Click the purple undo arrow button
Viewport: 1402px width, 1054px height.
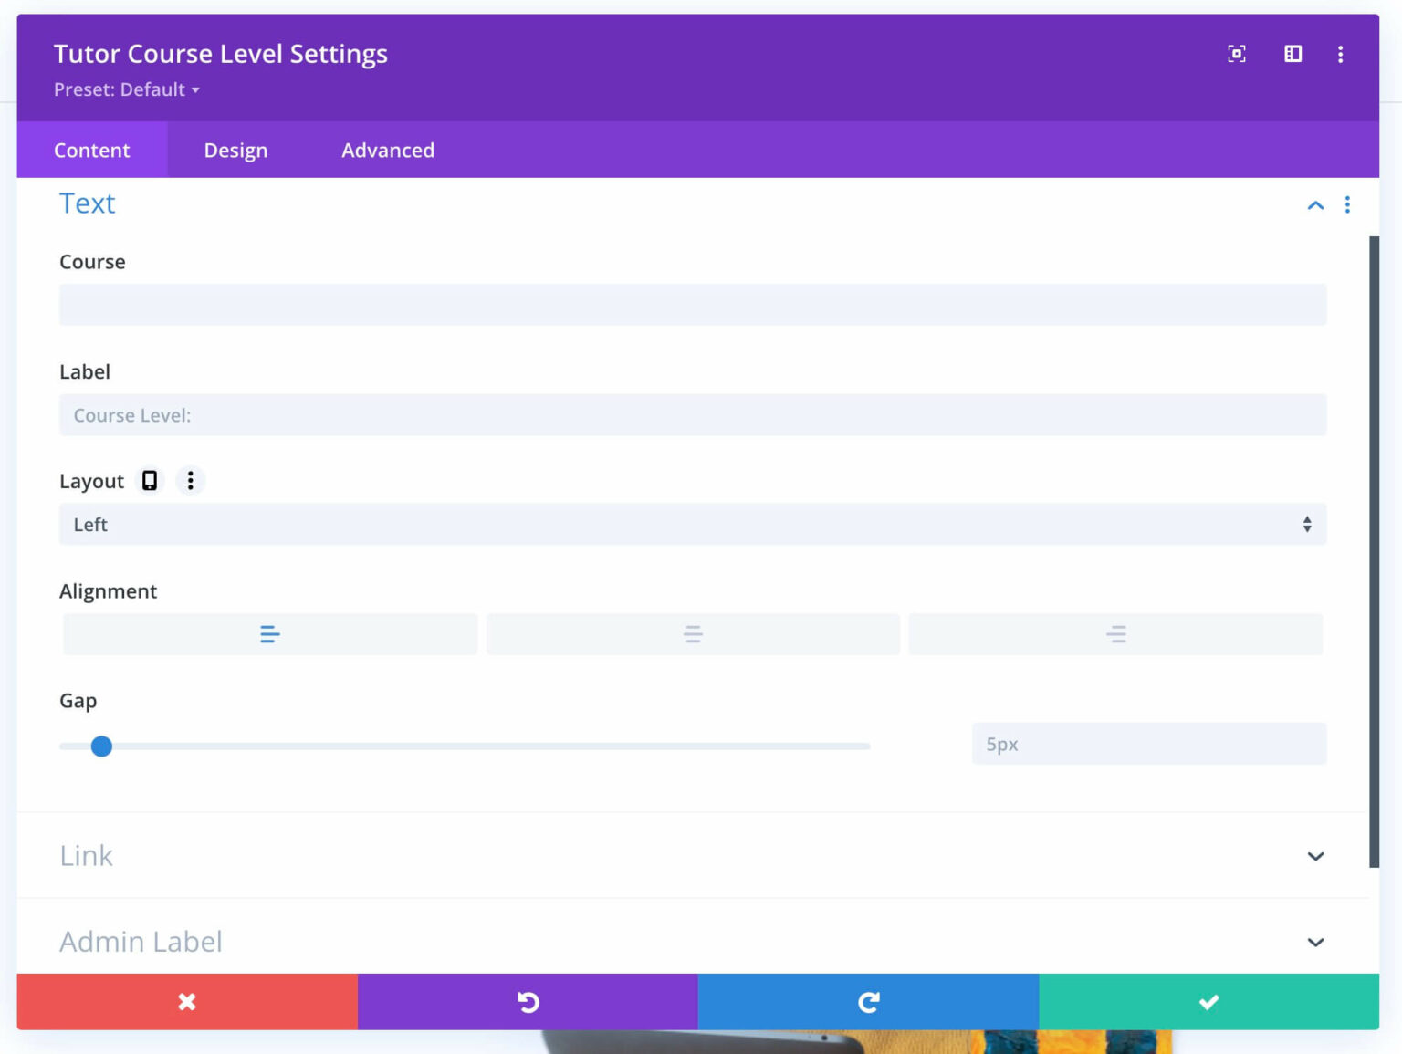[528, 1001]
